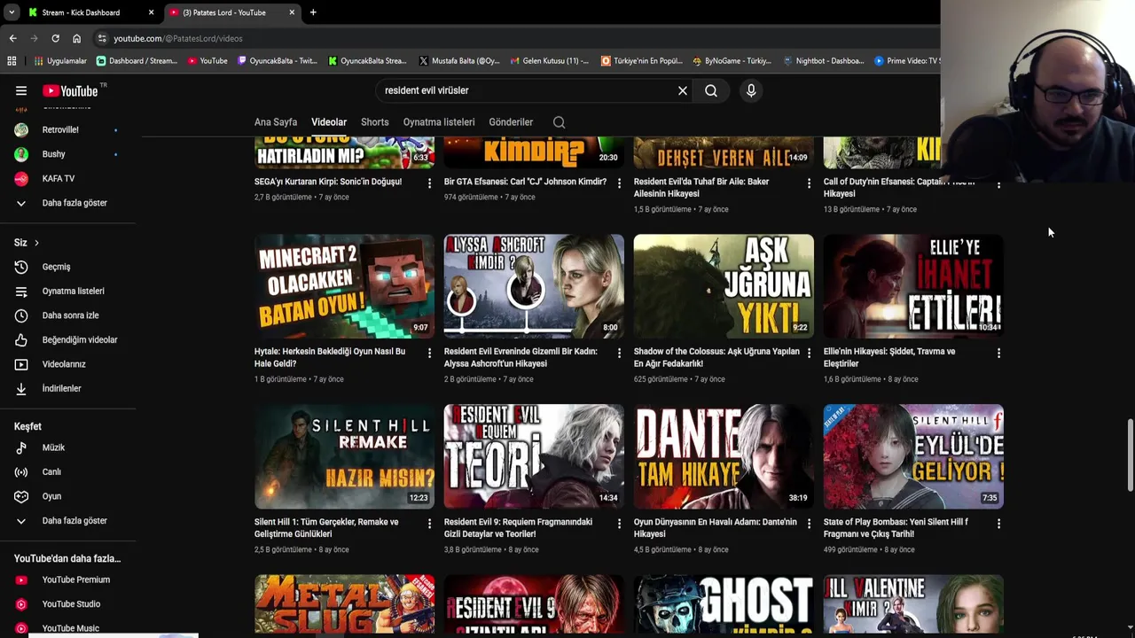This screenshot has width=1135, height=638.
Task: Open browser tab list dropdown arrow
Action: click(x=11, y=12)
